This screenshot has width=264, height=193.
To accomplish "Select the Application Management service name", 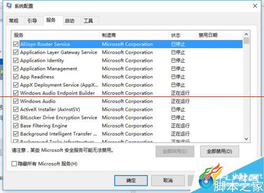I will pos(49,69).
